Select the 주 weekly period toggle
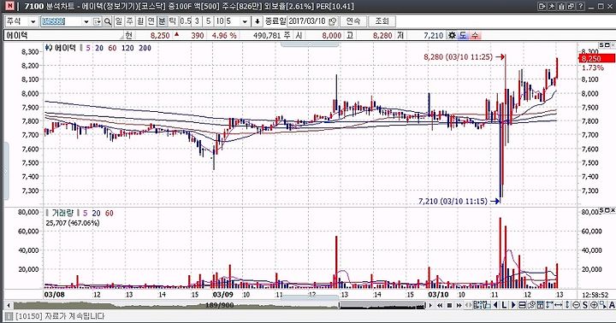616x323 pixels. pyautogui.click(x=130, y=21)
